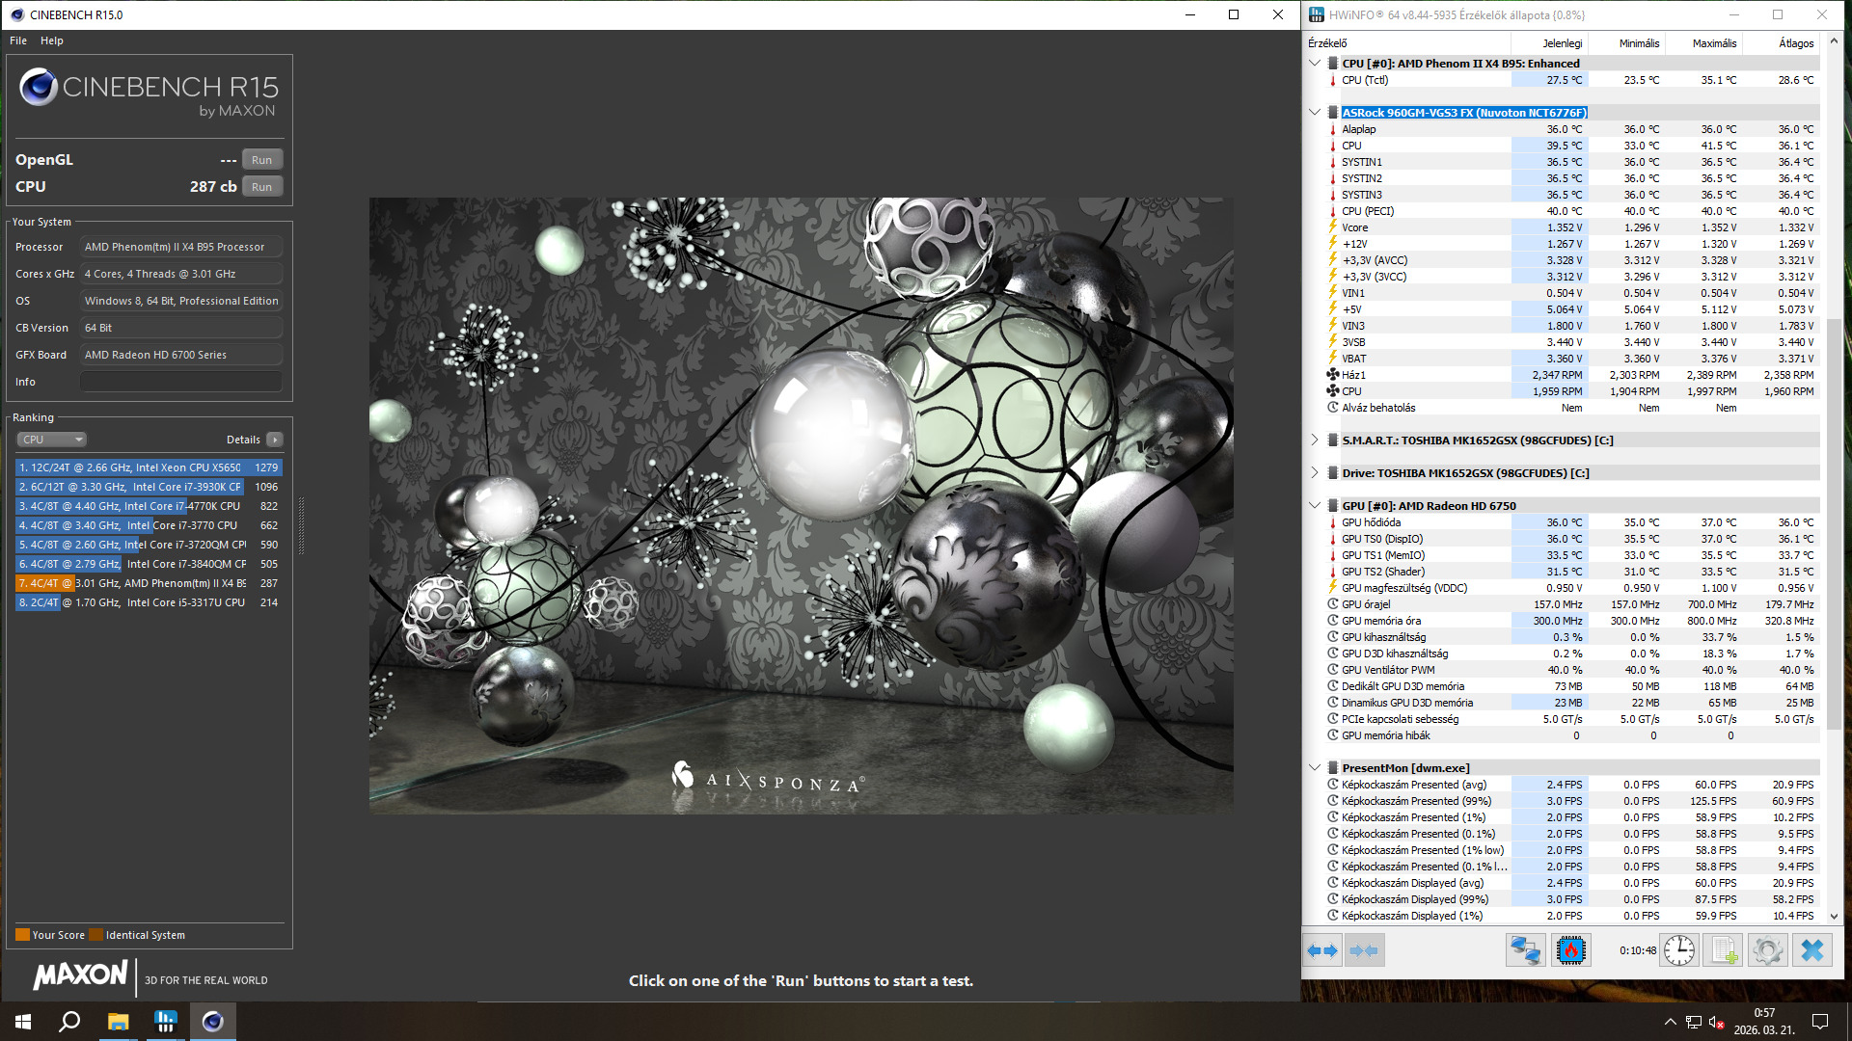Run the CPU benchmark test

(261, 187)
